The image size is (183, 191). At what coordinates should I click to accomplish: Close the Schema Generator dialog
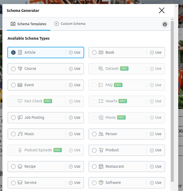(x=162, y=11)
